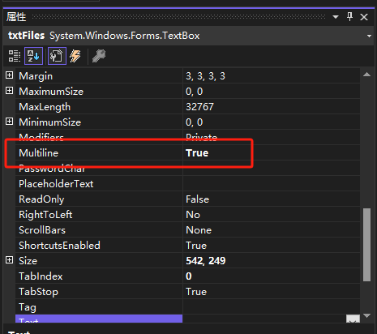This screenshot has height=334, width=377.
Task: Click the MaxLength value field 32767
Action: [272, 107]
